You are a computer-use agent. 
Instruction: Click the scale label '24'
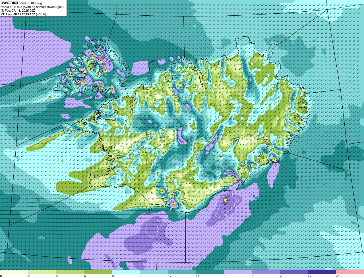(x=338, y=276)
